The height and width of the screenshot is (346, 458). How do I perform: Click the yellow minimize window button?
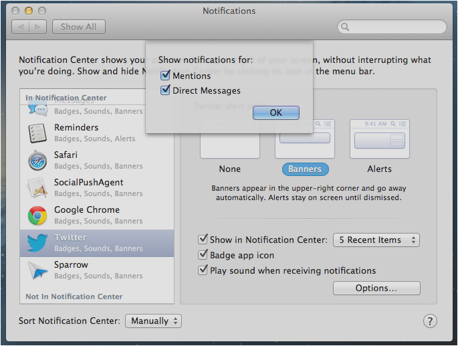click(x=29, y=11)
